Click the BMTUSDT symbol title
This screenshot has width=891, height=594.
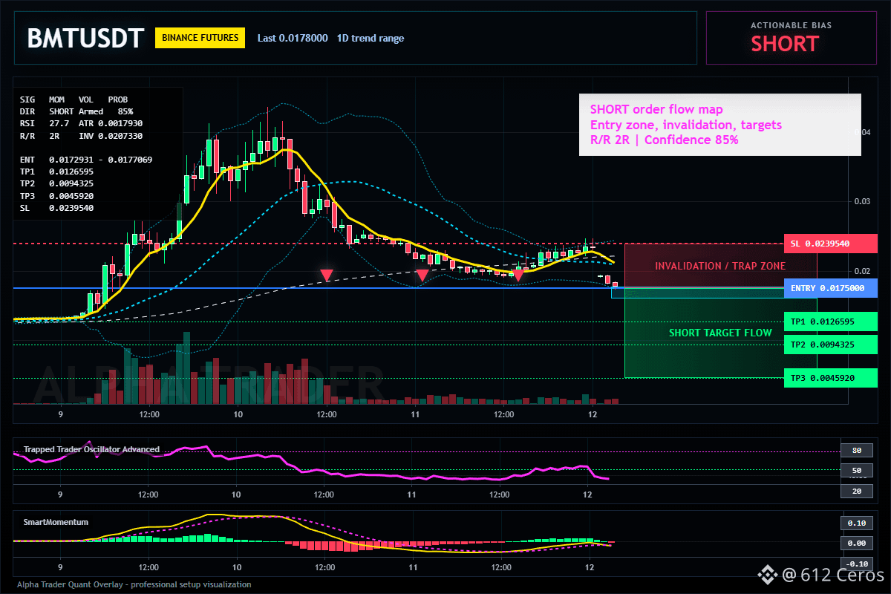coord(85,38)
